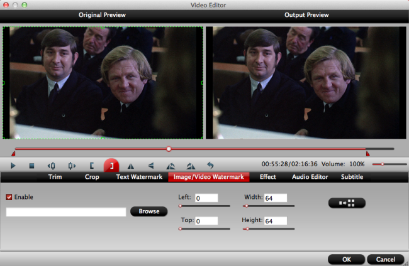Switch to the Crop tab
The height and width of the screenshot is (266, 409).
[x=92, y=177]
